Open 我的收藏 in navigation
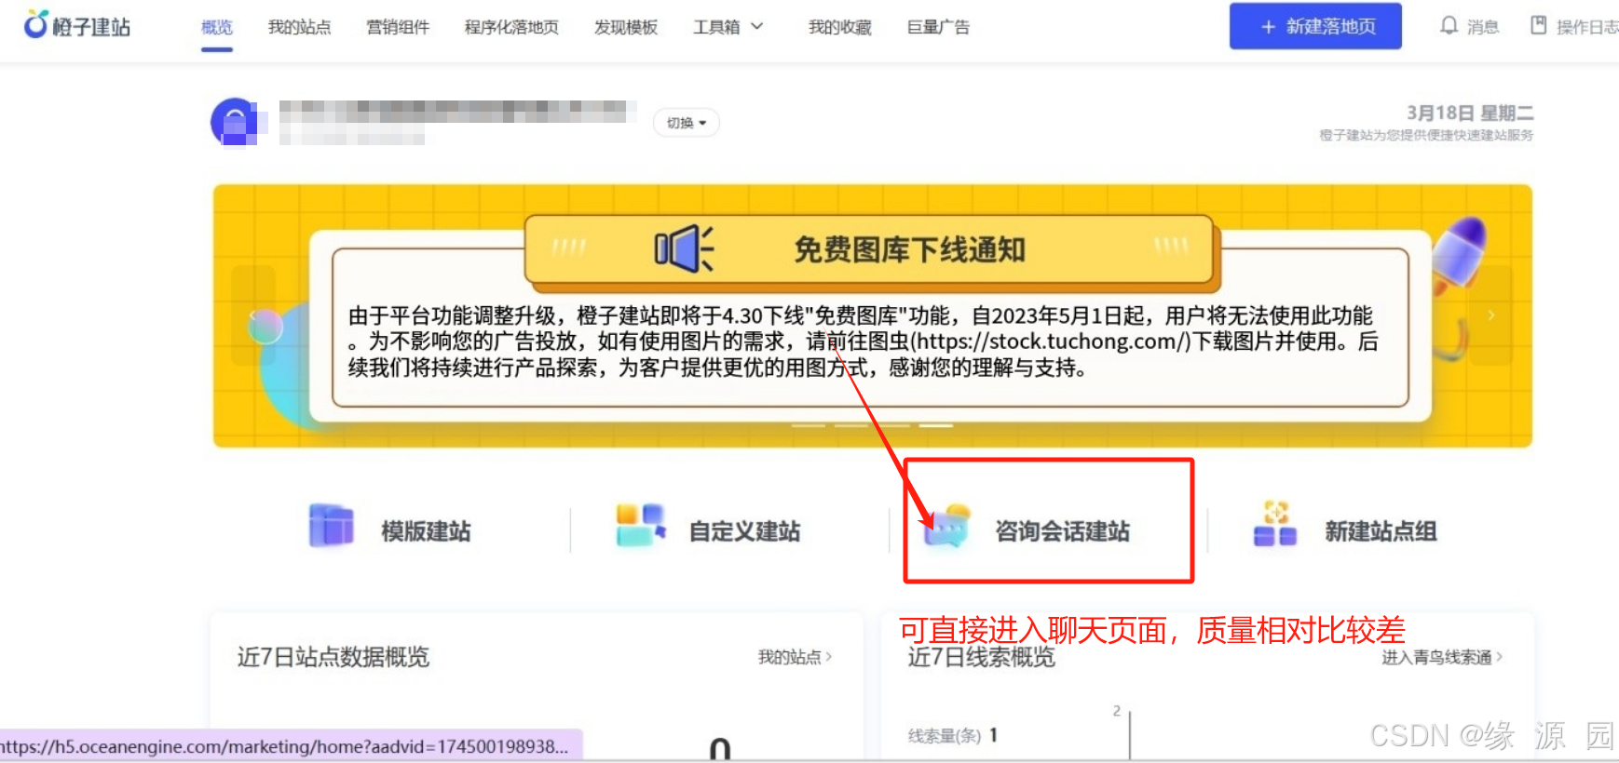 pyautogui.click(x=839, y=27)
